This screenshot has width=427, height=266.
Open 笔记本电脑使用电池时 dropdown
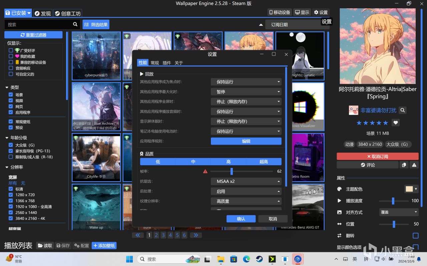pos(246,131)
